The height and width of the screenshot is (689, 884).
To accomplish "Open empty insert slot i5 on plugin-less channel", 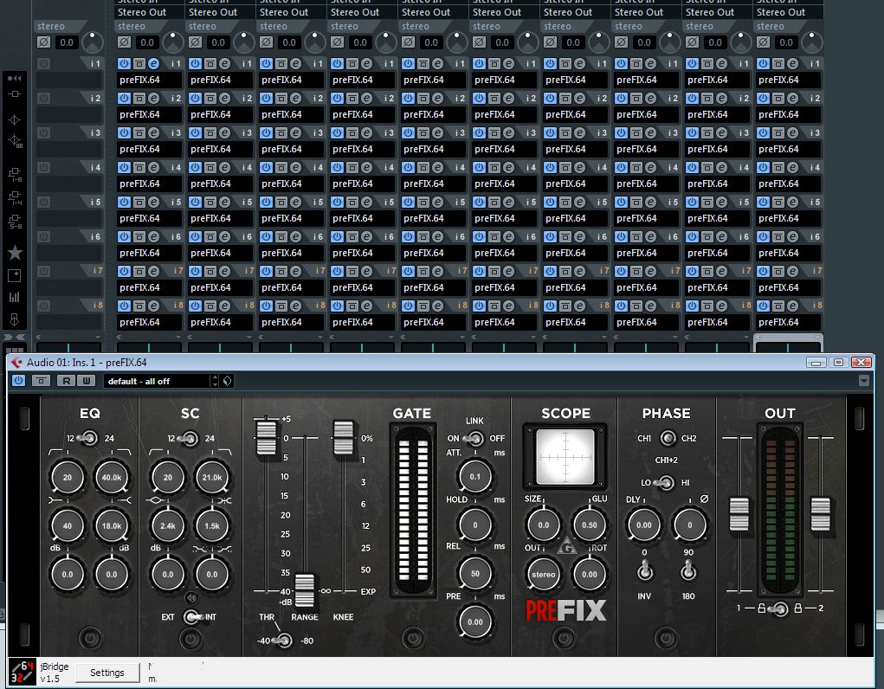I will (68, 218).
